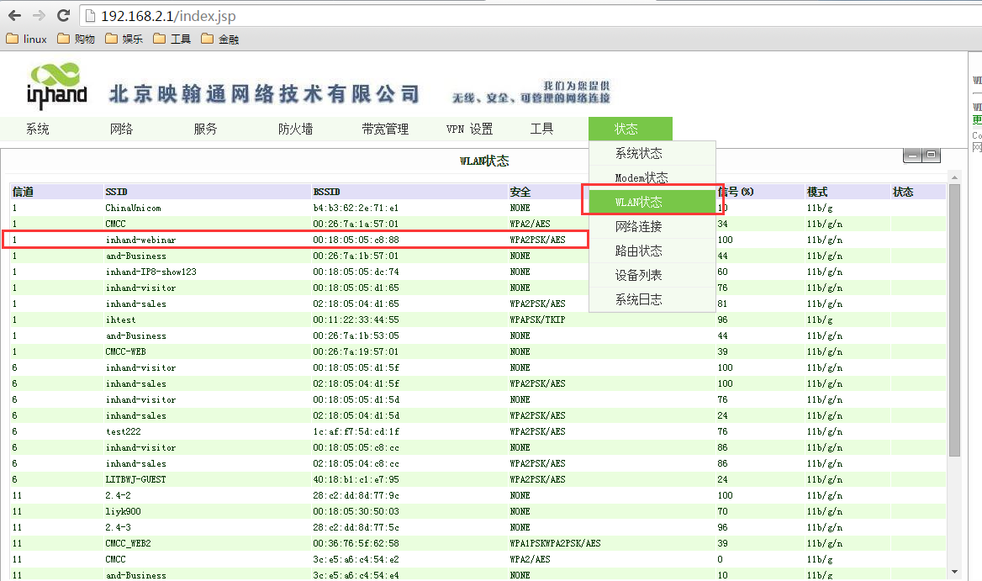Minimize the WLAN状态 panel
Image resolution: width=982 pixels, height=581 pixels.
point(912,156)
